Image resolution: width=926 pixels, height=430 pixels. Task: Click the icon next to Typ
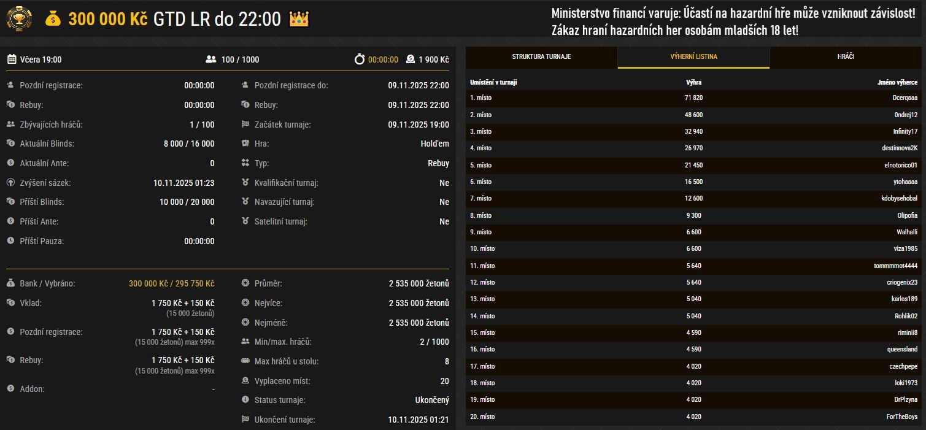point(245,163)
